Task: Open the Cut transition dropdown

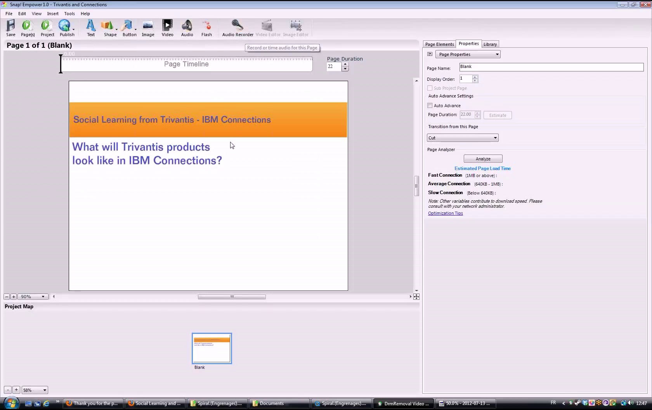Action: tap(463, 138)
